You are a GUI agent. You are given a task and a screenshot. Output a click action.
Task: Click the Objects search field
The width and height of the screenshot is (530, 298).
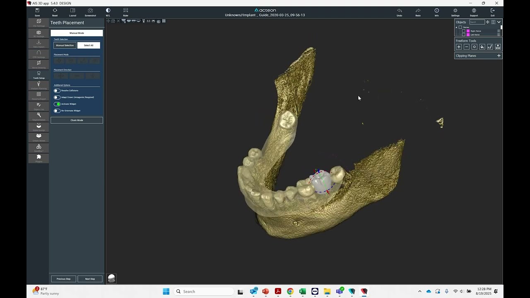tap(477, 22)
